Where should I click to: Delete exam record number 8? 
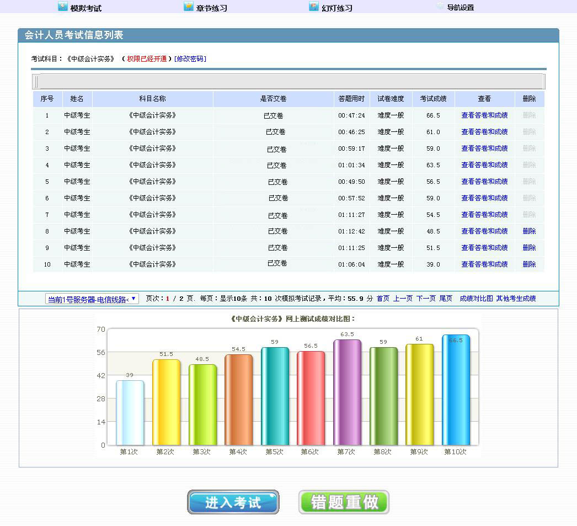tap(529, 231)
